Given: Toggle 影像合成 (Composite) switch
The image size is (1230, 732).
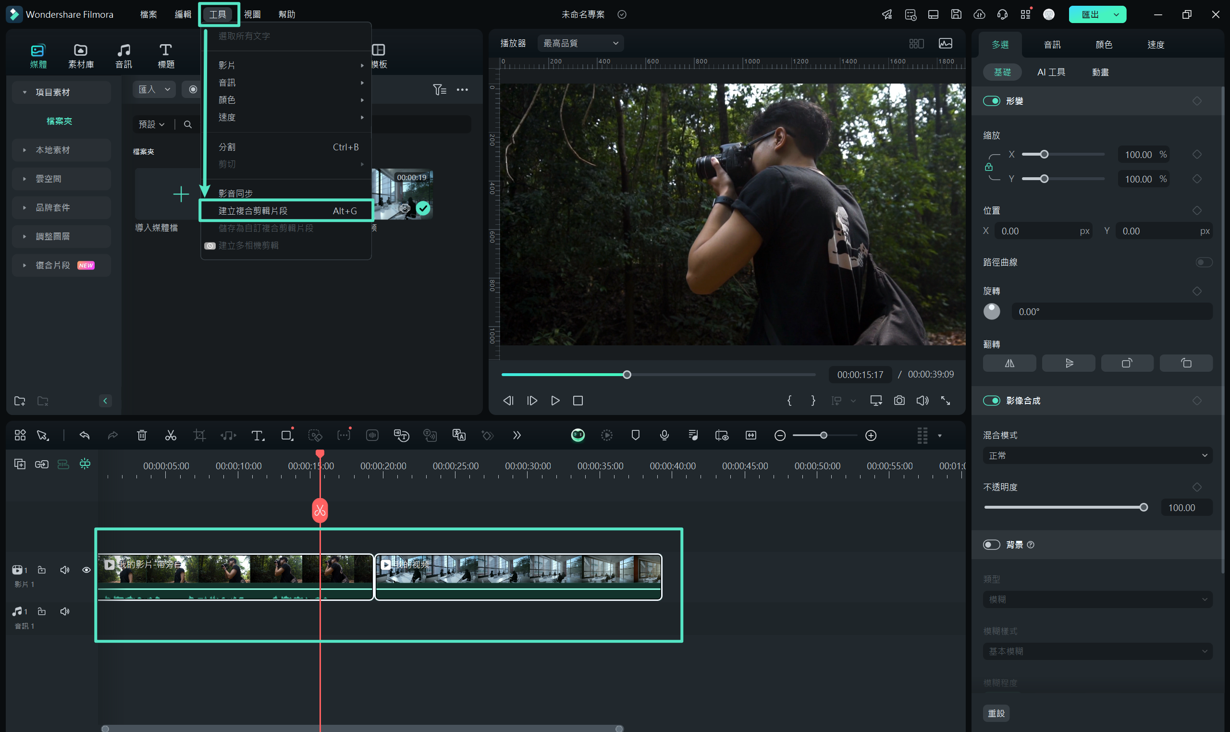Looking at the screenshot, I should click(993, 400).
